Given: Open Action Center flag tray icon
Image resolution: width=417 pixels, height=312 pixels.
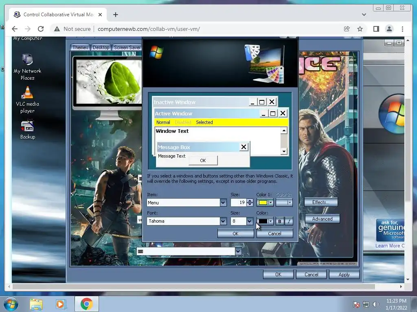Looking at the screenshot, I should pyautogui.click(x=356, y=304).
